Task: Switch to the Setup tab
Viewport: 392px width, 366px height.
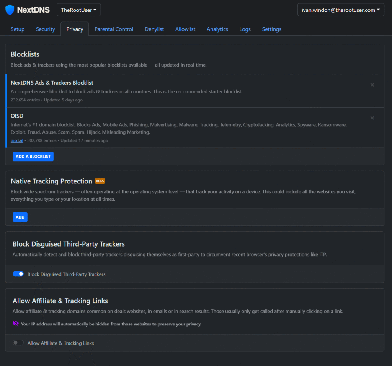Action: tap(18, 29)
